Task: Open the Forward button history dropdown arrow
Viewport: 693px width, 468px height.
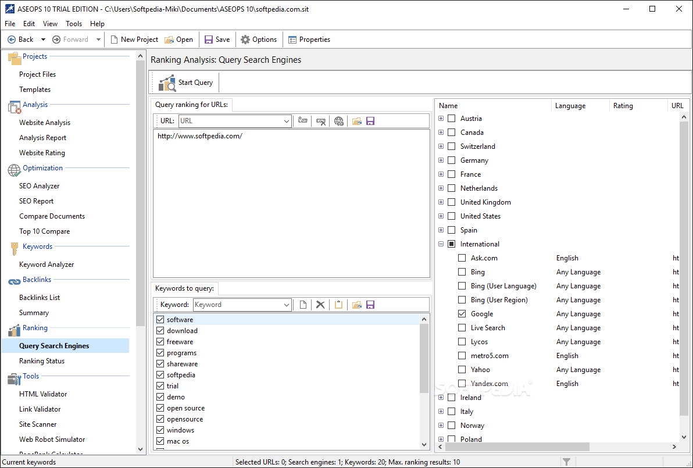Action: (x=98, y=40)
